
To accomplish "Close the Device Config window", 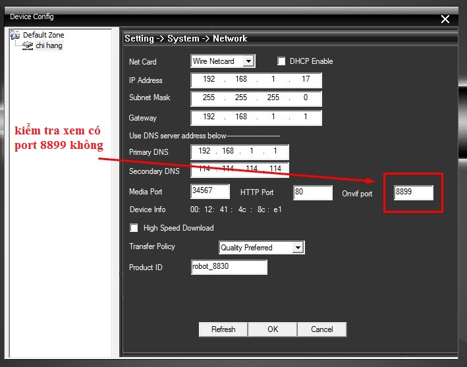I will click(x=445, y=19).
